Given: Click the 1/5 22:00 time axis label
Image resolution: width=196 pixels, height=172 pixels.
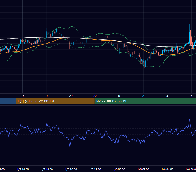Looking at the screenshot, I should click(95, 169).
